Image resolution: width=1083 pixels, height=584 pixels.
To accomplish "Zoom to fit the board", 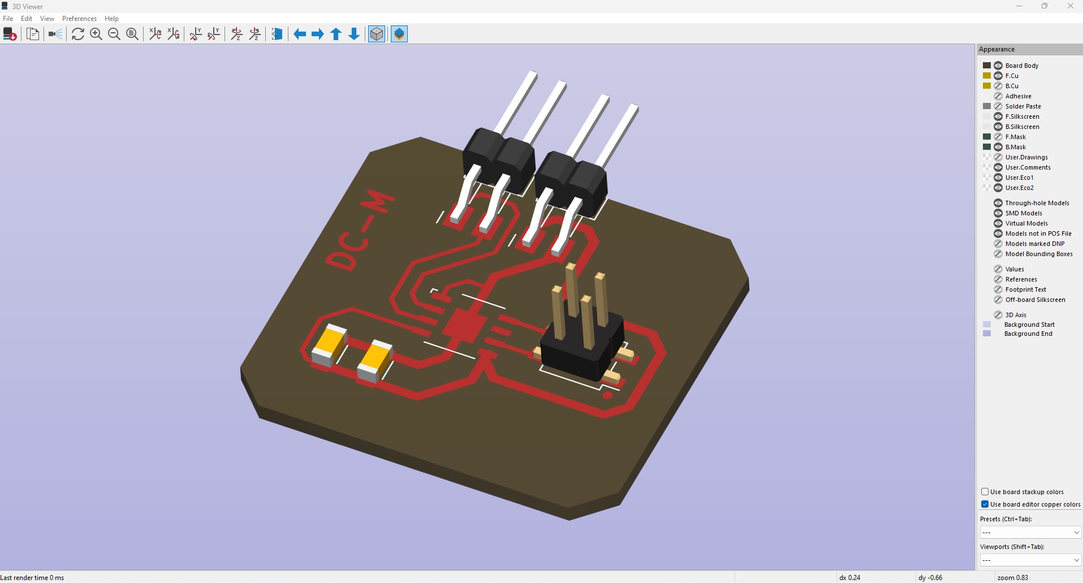I will pyautogui.click(x=132, y=34).
